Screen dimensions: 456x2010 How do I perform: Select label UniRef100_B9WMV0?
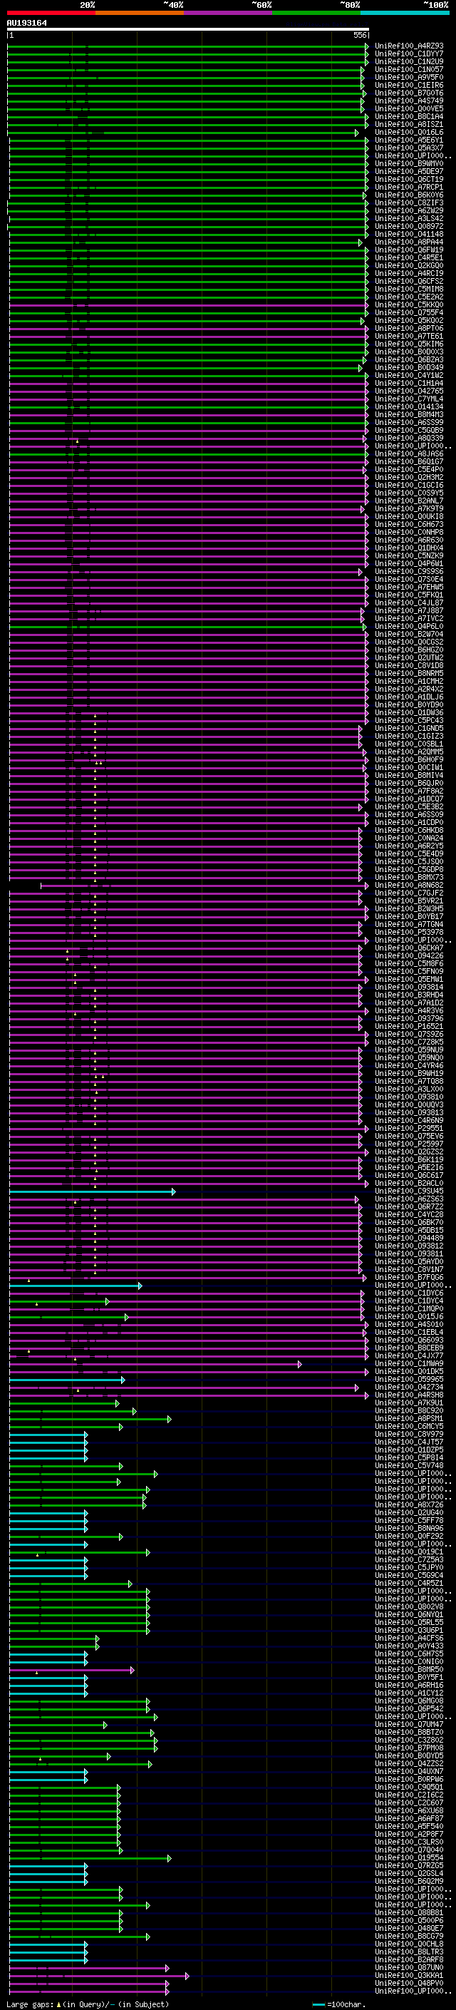[409, 164]
